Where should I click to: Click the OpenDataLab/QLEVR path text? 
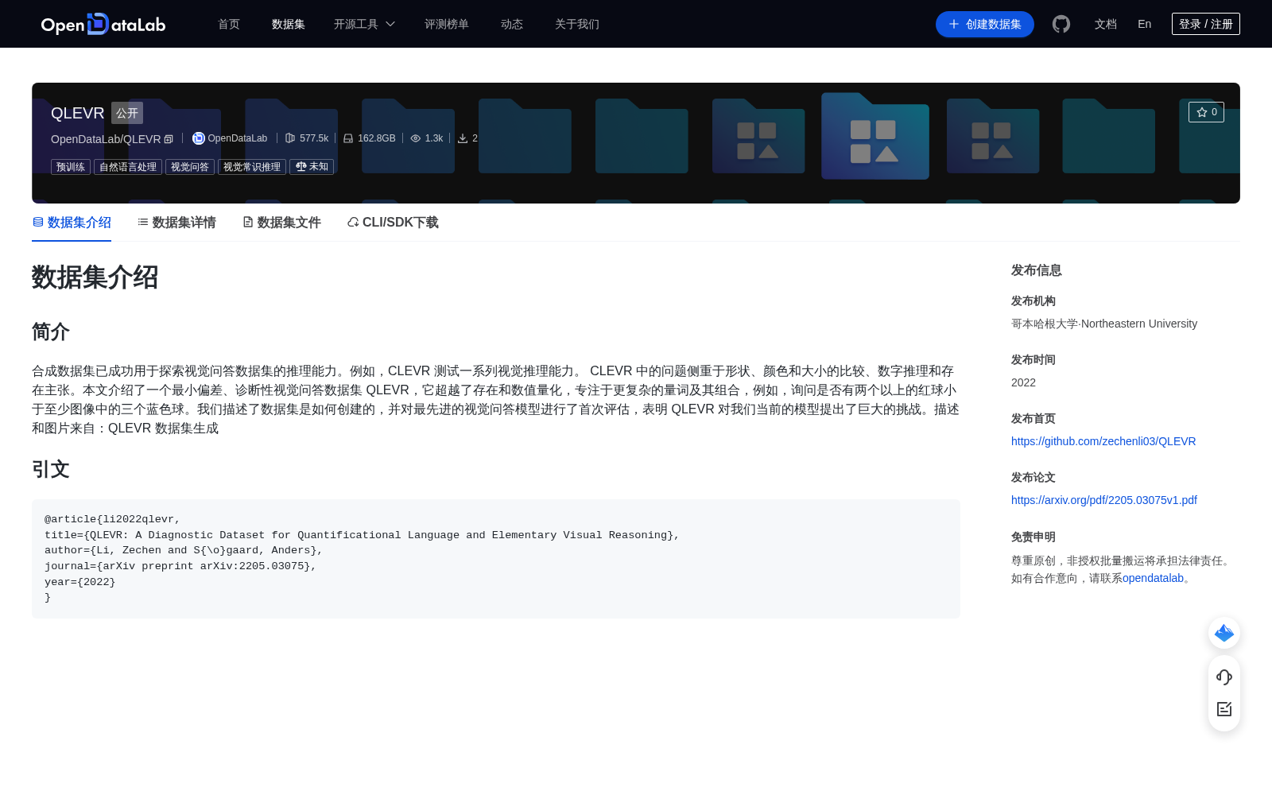point(106,139)
